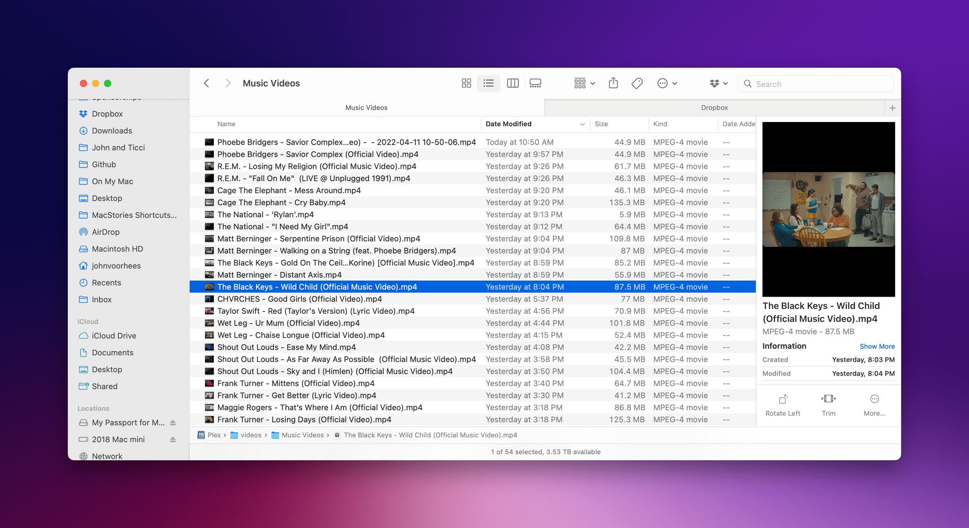Switch to icon grid view
This screenshot has width=969, height=528.
point(466,83)
